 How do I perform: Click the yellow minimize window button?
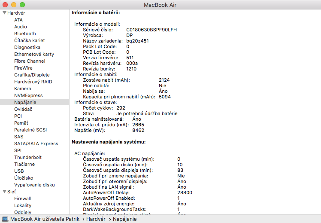pyautogui.click(x=14, y=4)
